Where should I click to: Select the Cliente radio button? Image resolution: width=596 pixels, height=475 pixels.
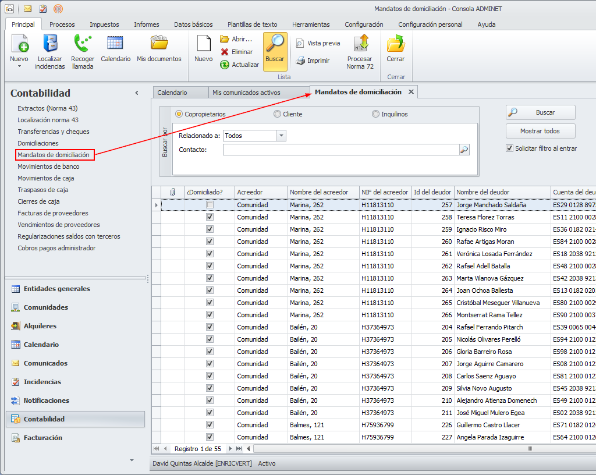click(x=277, y=114)
